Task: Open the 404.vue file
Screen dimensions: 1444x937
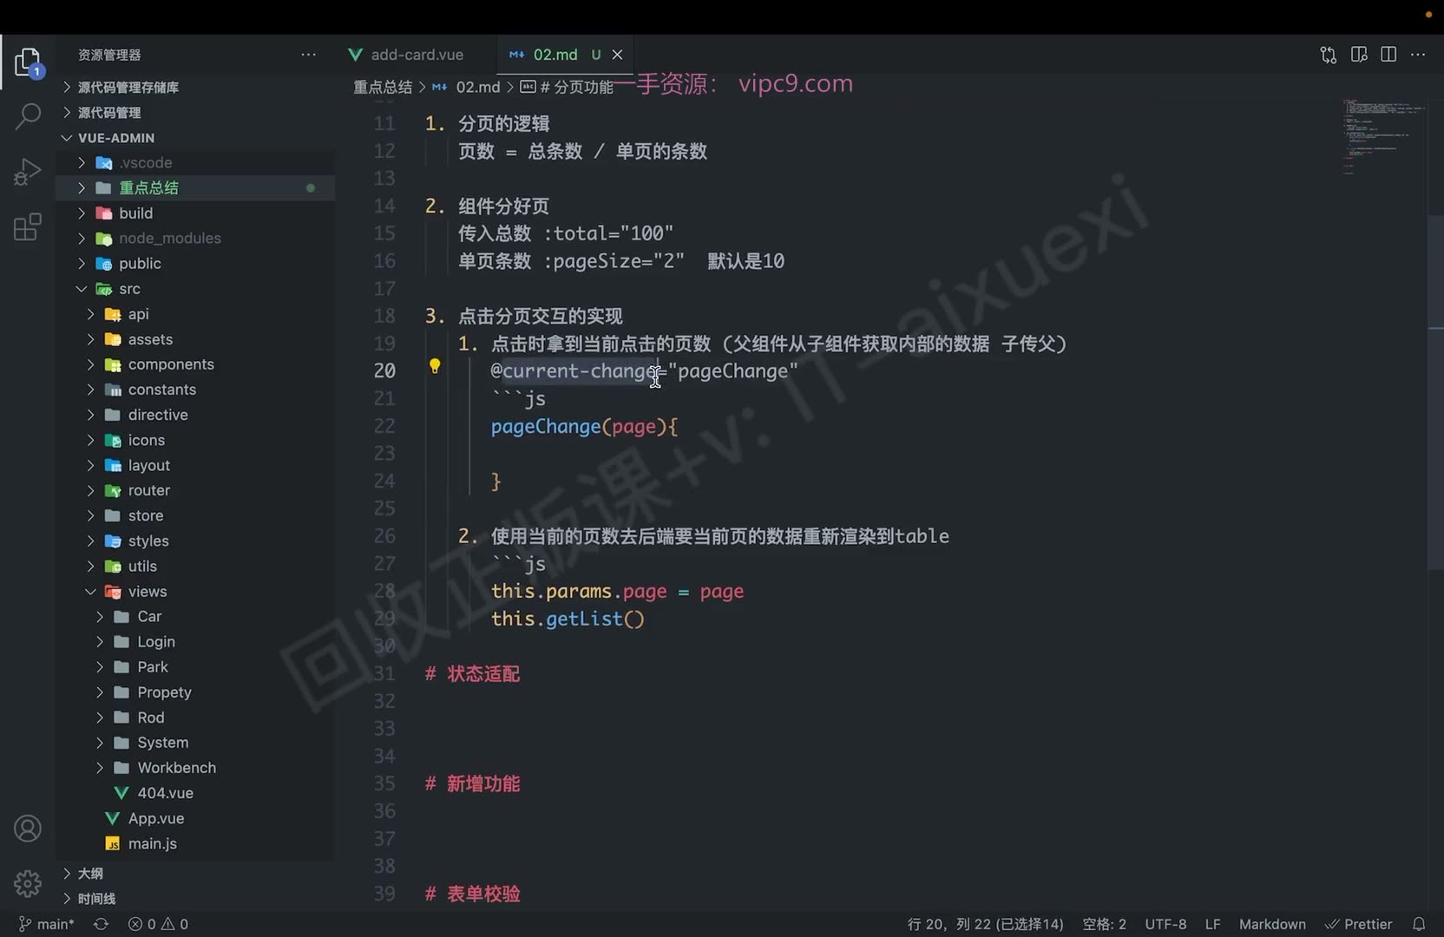Action: click(x=165, y=793)
